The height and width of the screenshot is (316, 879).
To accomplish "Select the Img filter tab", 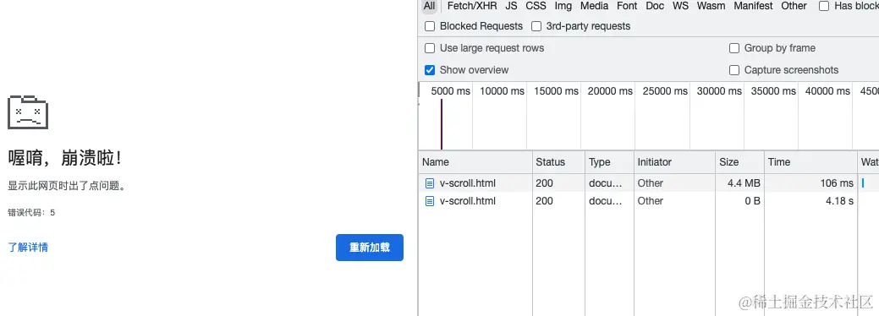I will click(563, 6).
